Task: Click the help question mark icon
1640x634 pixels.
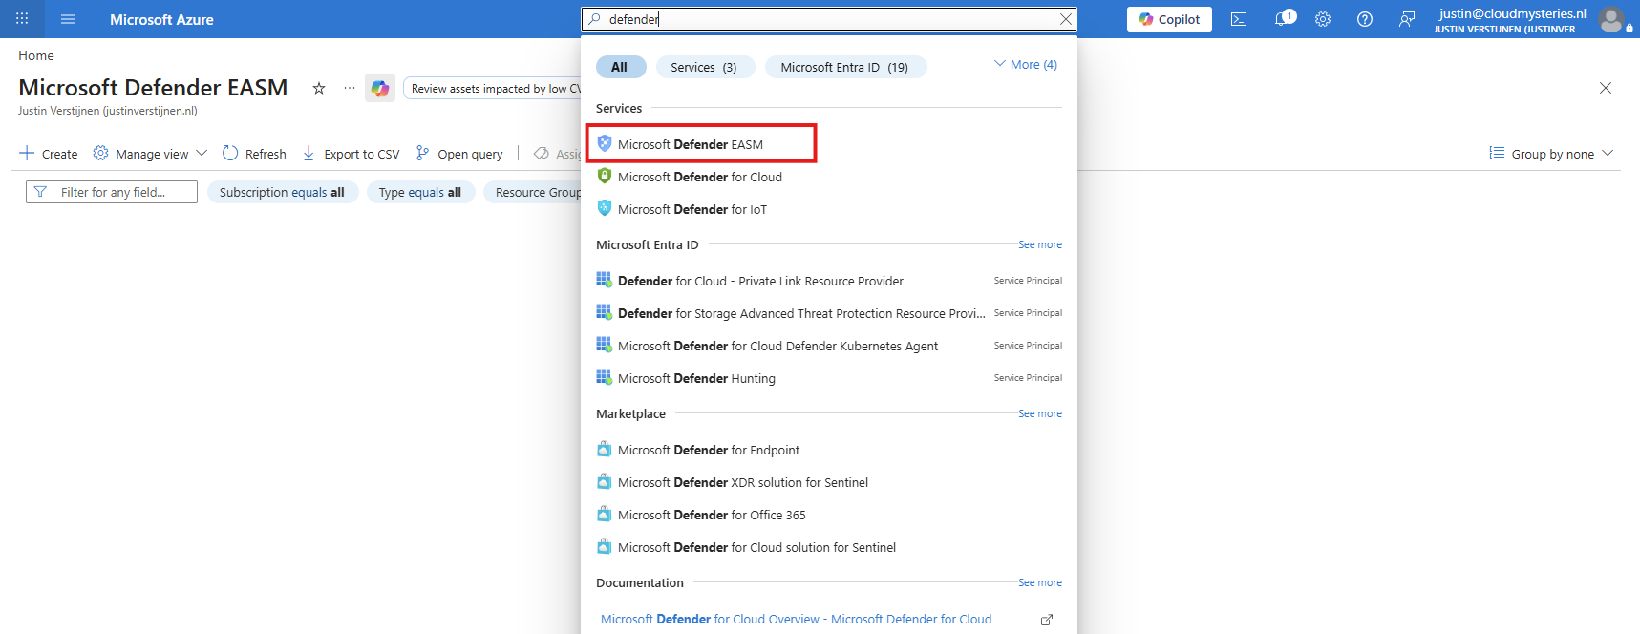Action: pos(1365,19)
